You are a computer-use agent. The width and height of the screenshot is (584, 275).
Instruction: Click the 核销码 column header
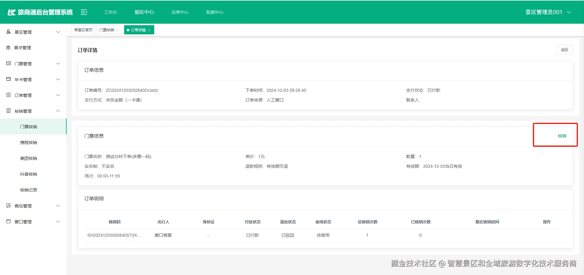115,222
